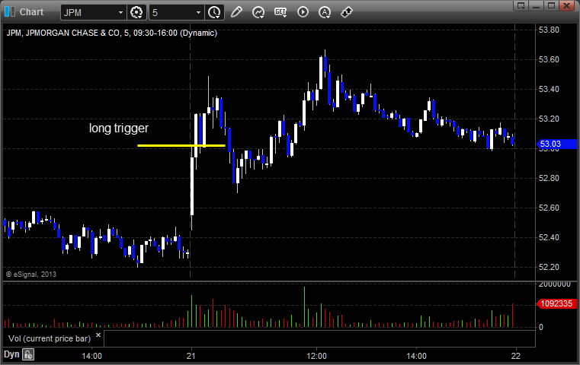Click the 12:00 time axis label
The image size is (580, 365).
[316, 356]
